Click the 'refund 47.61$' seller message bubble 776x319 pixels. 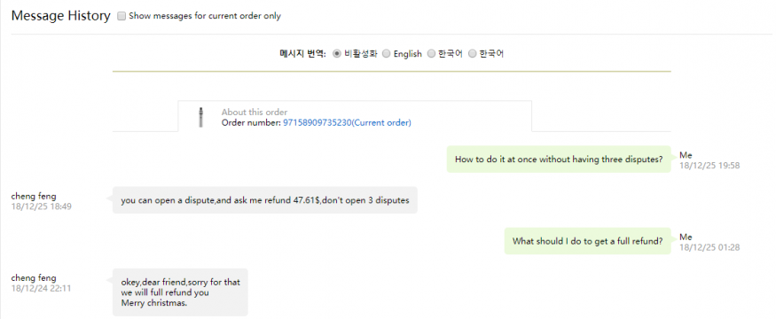(265, 199)
